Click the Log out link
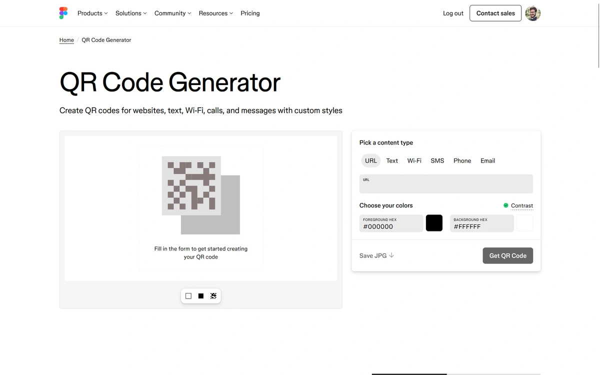Viewport: 600px width, 375px height. pyautogui.click(x=453, y=13)
